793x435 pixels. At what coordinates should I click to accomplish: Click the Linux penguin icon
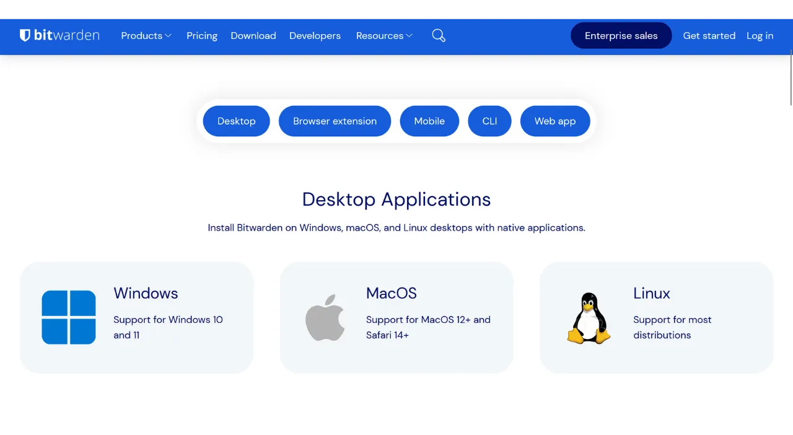click(x=588, y=319)
